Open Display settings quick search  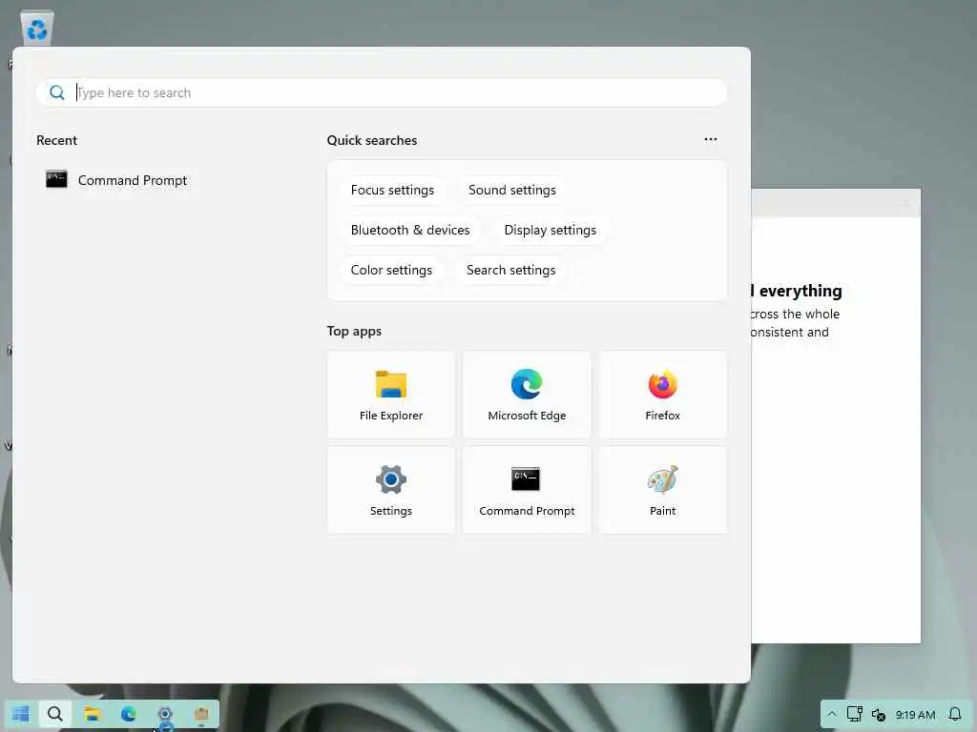point(551,231)
